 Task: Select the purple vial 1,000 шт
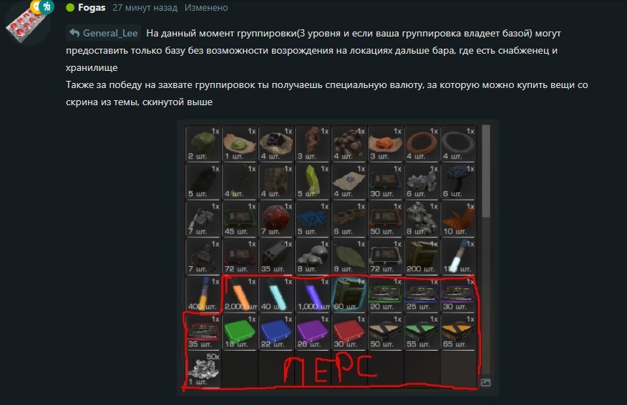point(312,295)
